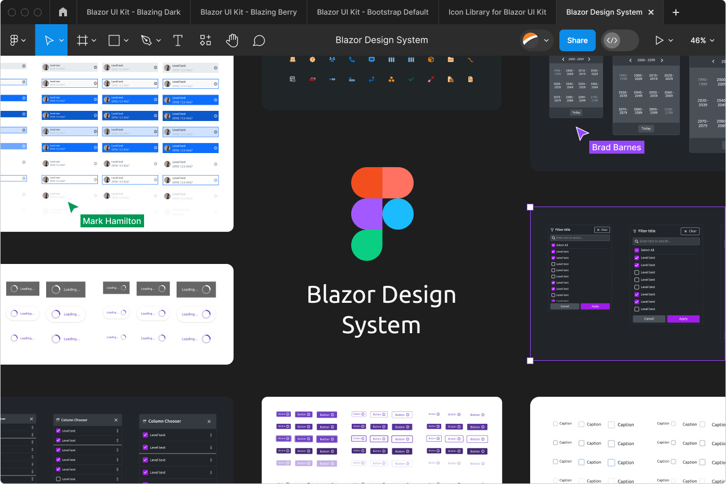Image resolution: width=726 pixels, height=484 pixels.
Task: Toggle Select All in smaller Filter title panel
Action: point(553,245)
